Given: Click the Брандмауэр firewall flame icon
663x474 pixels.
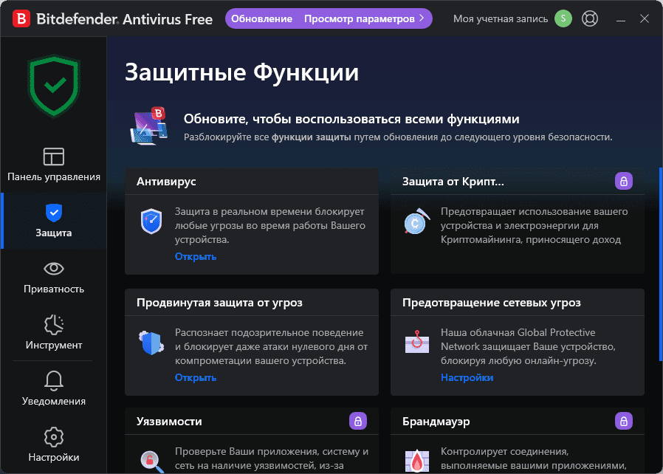Looking at the screenshot, I should 417,461.
